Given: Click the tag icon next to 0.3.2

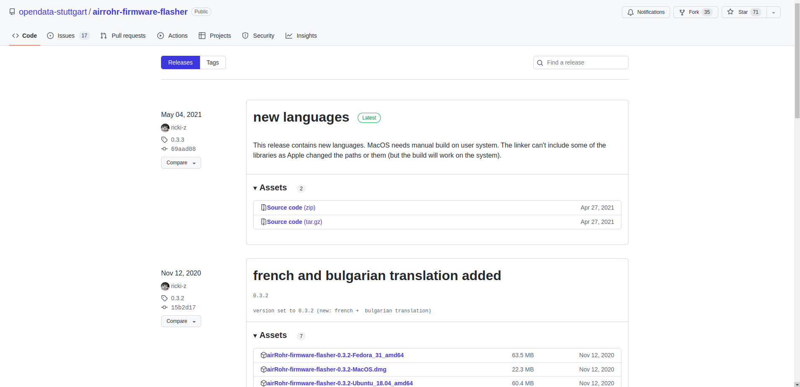Looking at the screenshot, I should [164, 298].
